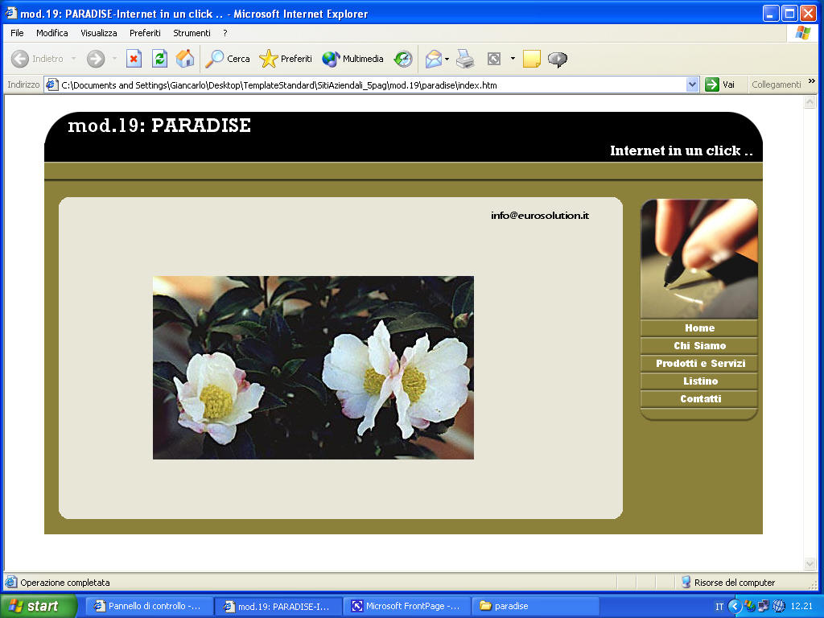This screenshot has height=618, width=824.
Task: Click the colorful Windows flag tray icon
Action: [x=749, y=607]
